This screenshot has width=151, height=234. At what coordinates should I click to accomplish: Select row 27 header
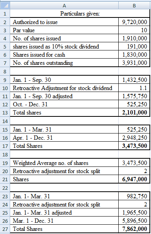pyautogui.click(x=5, y=229)
